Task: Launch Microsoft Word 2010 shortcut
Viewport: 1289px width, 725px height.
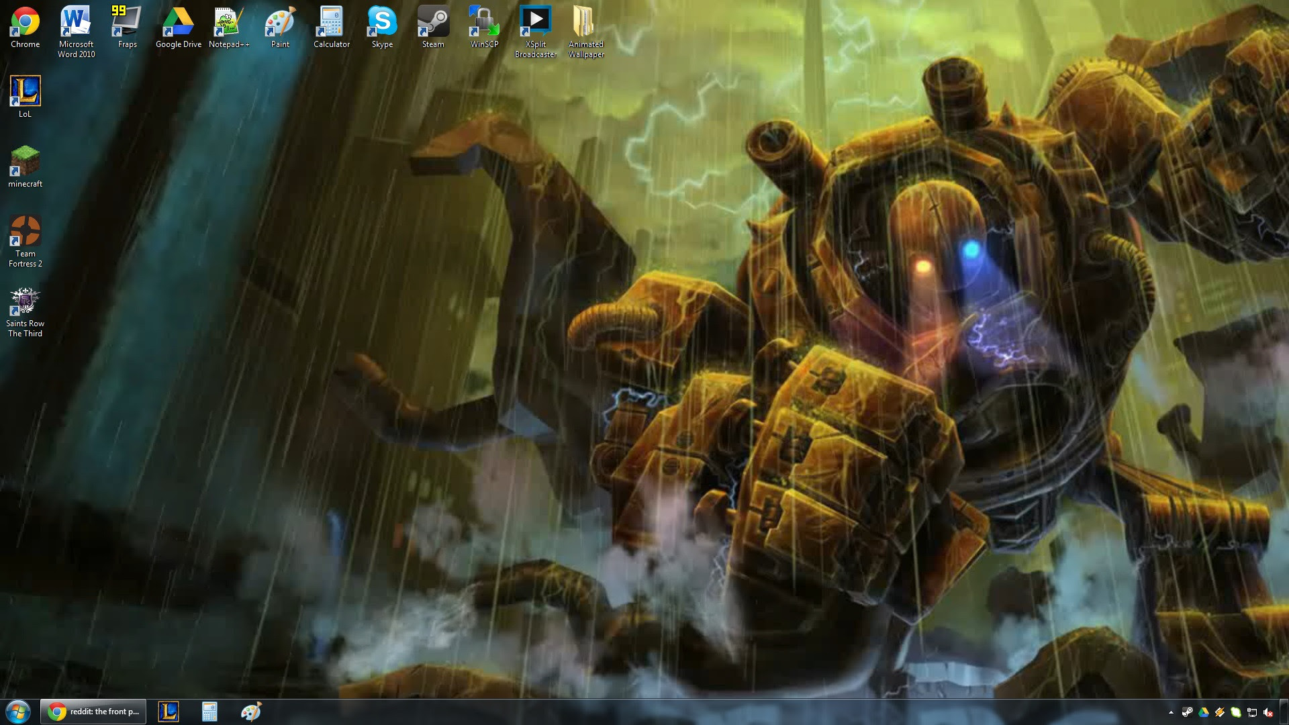Action: pos(76,32)
